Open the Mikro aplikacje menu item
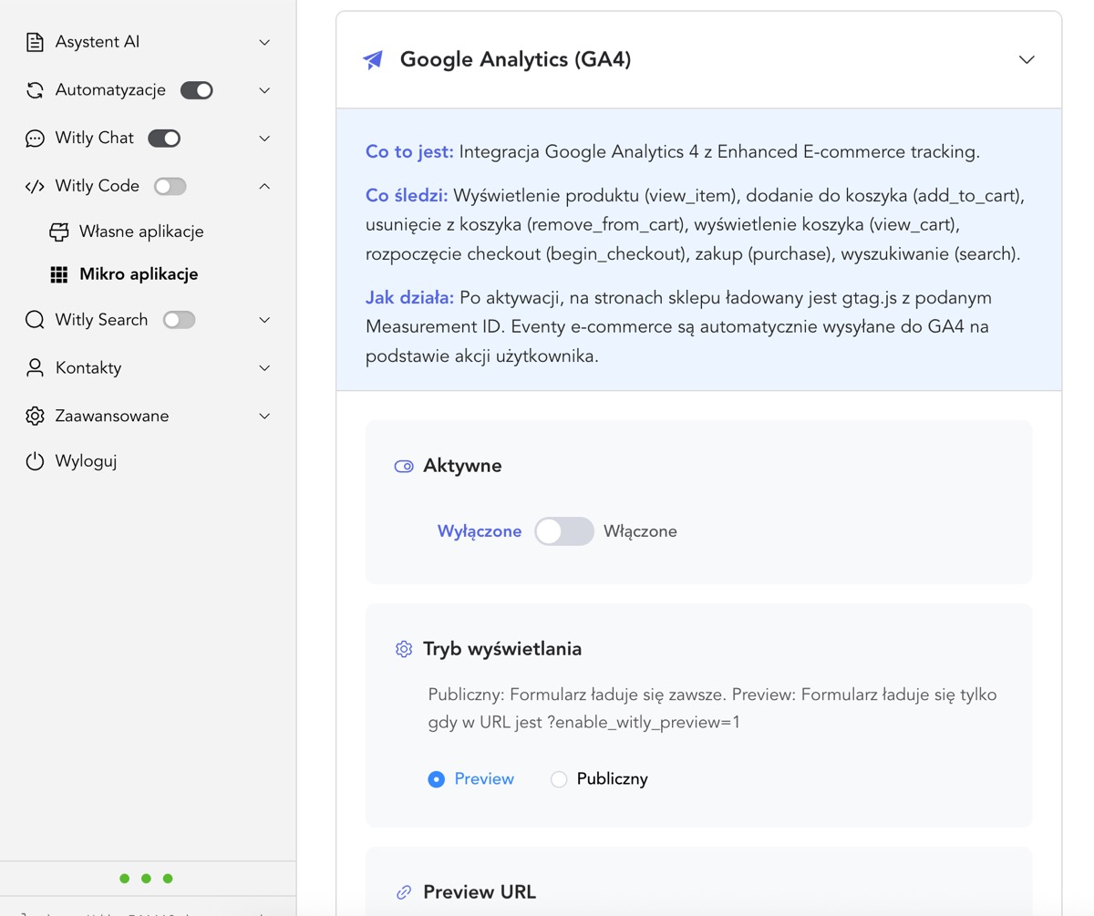1094x916 pixels. [141, 273]
